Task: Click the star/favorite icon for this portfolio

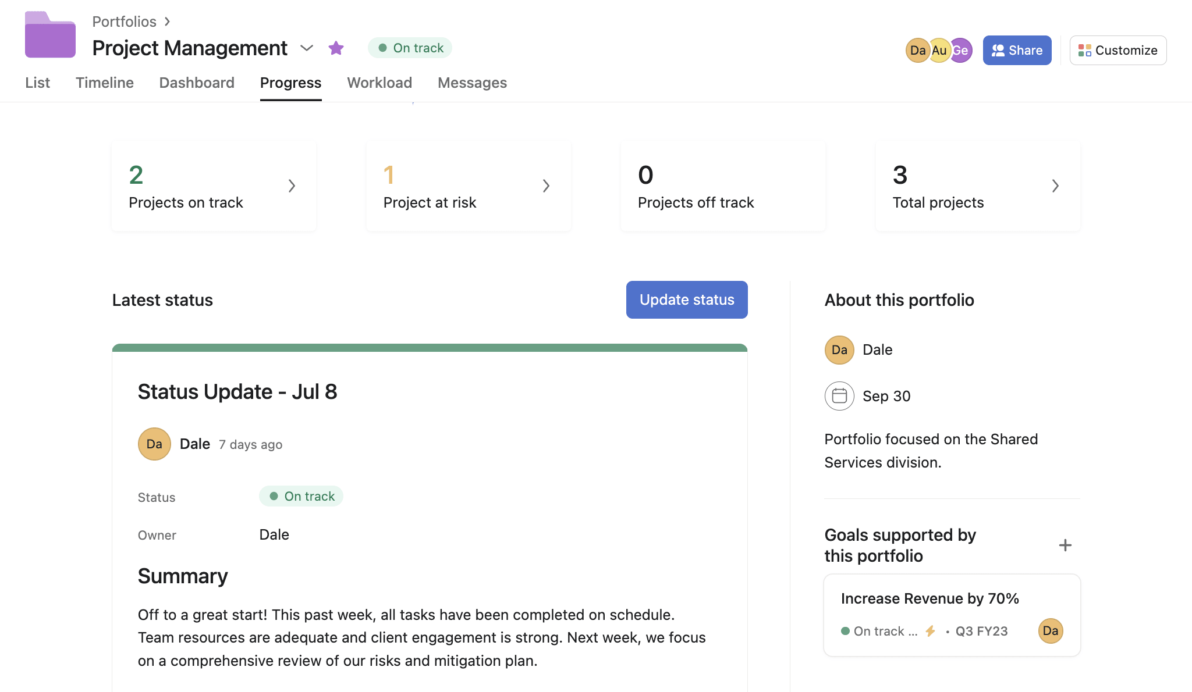Action: click(x=335, y=47)
